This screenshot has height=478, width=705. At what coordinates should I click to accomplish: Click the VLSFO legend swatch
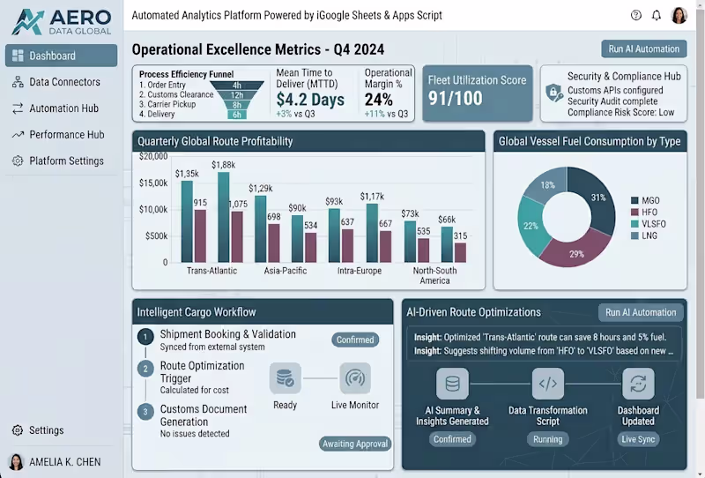pyautogui.click(x=634, y=224)
